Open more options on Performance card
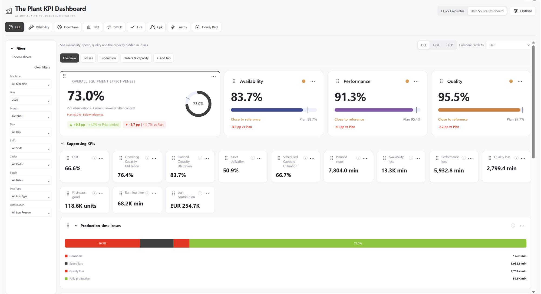The width and height of the screenshot is (541, 294). (416, 82)
